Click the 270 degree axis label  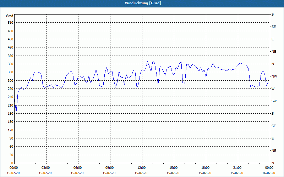pos(11,89)
